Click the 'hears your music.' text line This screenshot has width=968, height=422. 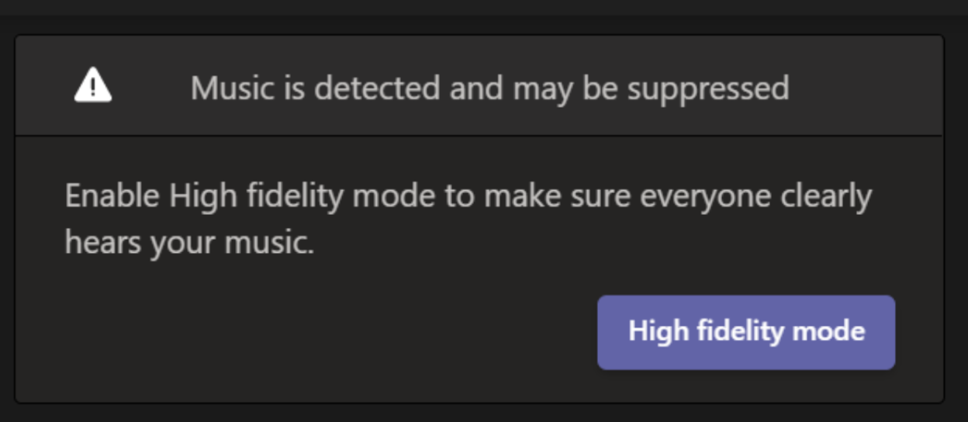coord(189,243)
